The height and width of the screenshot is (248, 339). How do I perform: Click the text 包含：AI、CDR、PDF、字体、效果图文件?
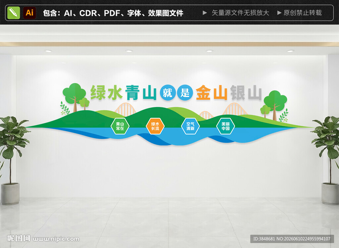(113, 13)
